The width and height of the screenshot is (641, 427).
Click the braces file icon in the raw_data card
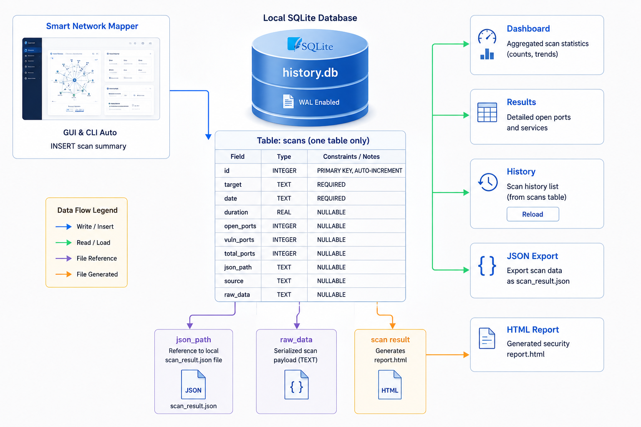pyautogui.click(x=296, y=384)
